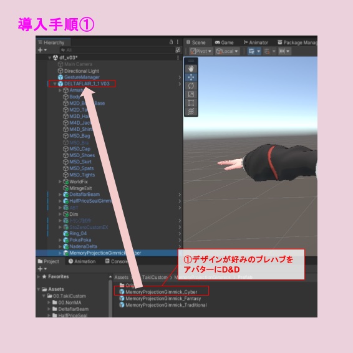Select the M5D_Shoes object
The width and height of the screenshot is (353, 353).
point(82,155)
